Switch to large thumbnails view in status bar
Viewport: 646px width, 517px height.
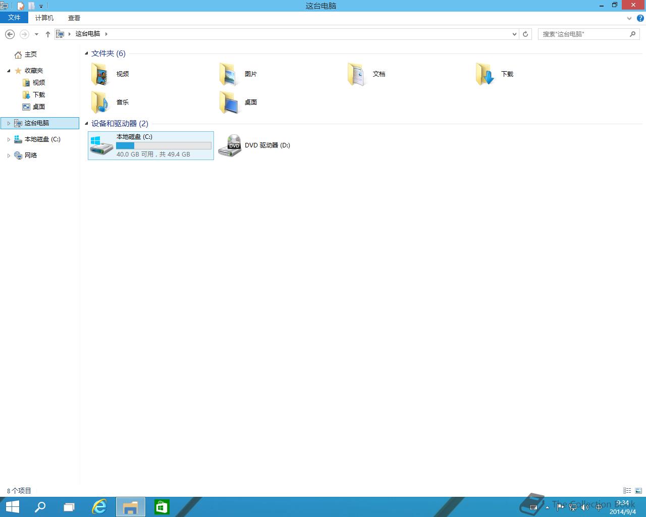[x=638, y=491]
